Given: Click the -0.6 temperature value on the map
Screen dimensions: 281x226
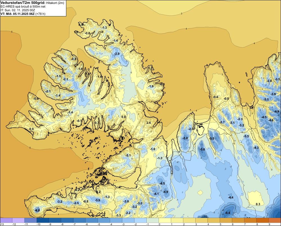Looking at the screenshot, I should (216, 97).
